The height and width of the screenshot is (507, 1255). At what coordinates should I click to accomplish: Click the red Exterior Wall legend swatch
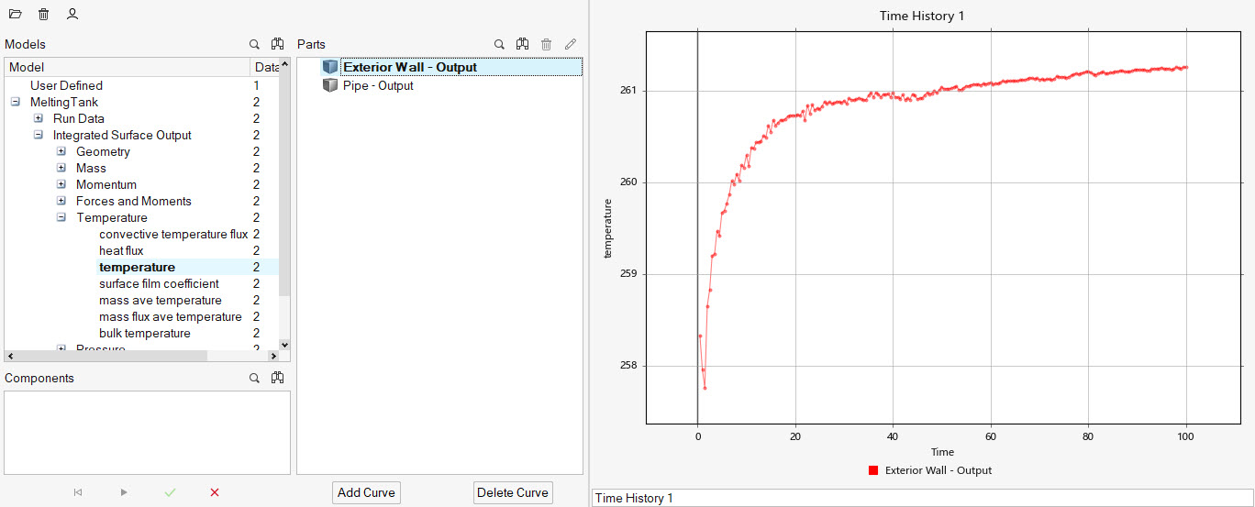pyautogui.click(x=873, y=470)
